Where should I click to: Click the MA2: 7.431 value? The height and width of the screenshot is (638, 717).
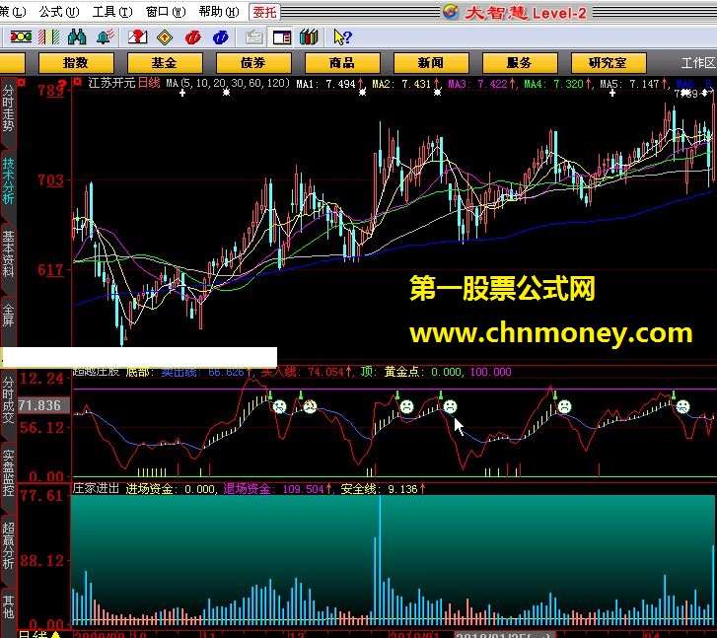pyautogui.click(x=406, y=84)
